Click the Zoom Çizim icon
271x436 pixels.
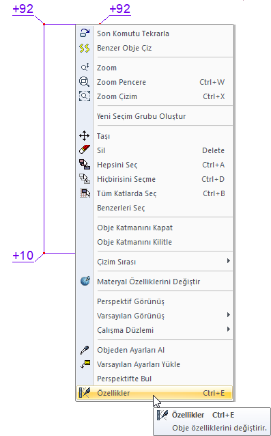(85, 96)
